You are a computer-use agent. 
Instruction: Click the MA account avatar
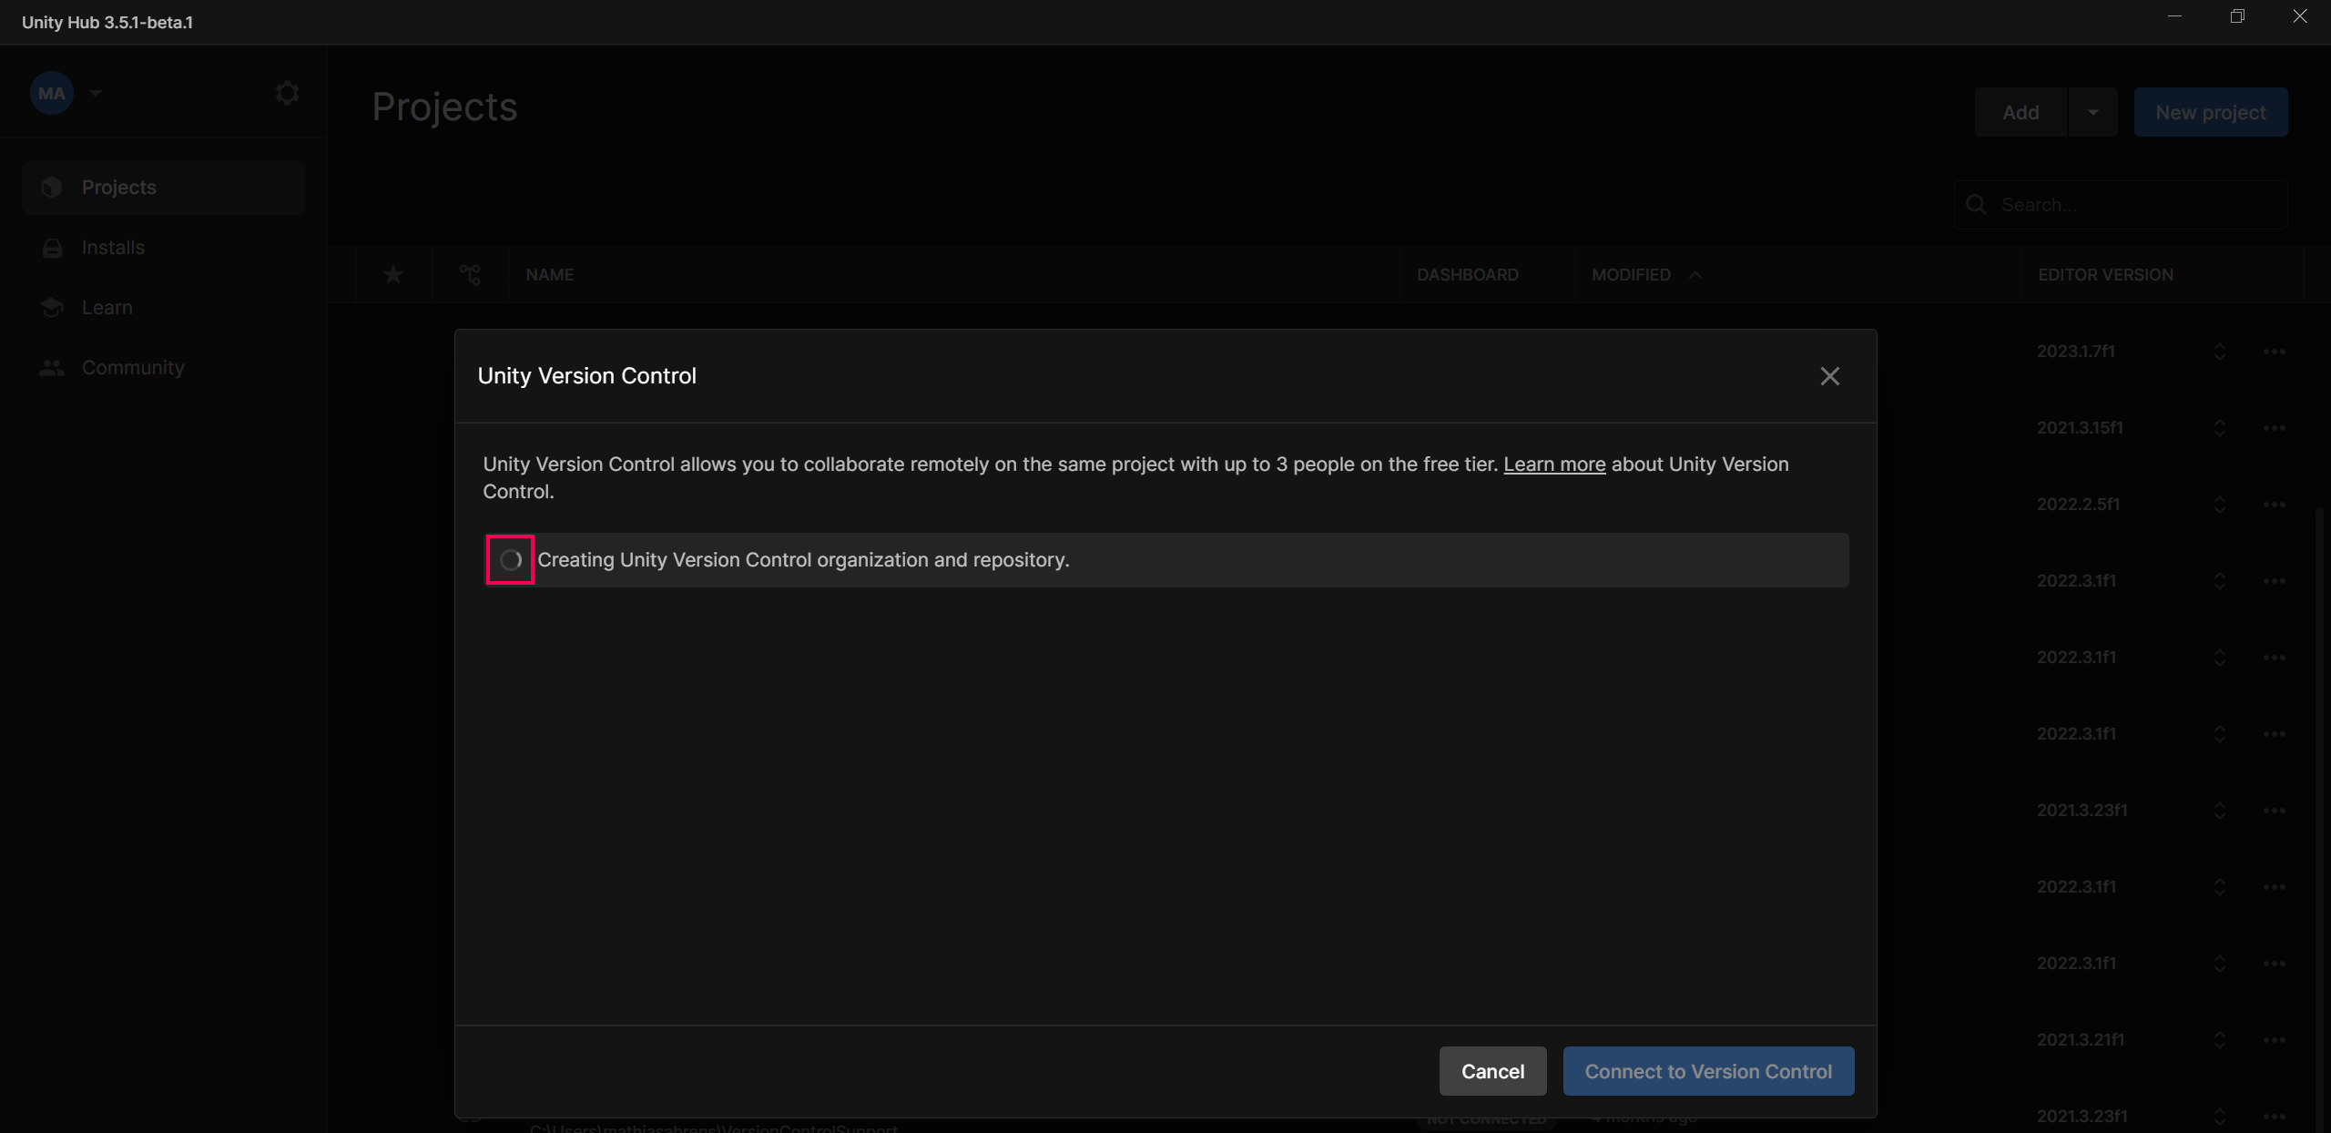(51, 93)
